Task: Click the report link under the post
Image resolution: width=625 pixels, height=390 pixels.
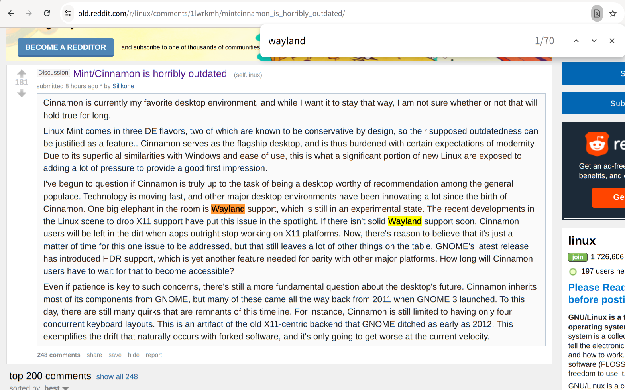Action: click(154, 355)
